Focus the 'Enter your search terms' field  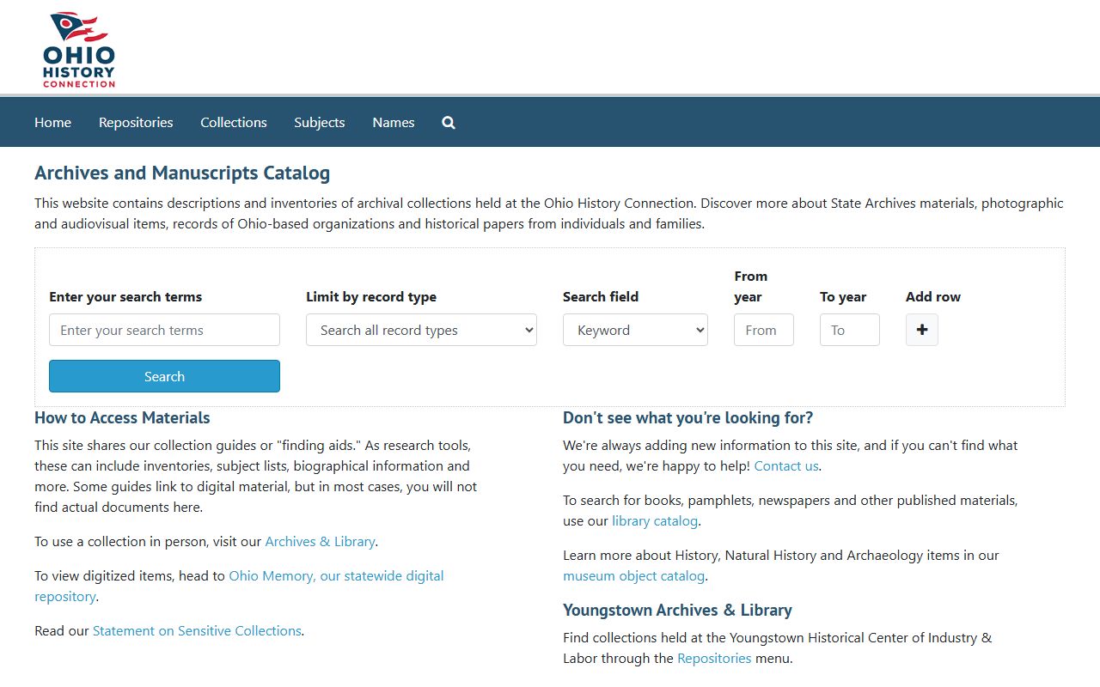coord(164,330)
